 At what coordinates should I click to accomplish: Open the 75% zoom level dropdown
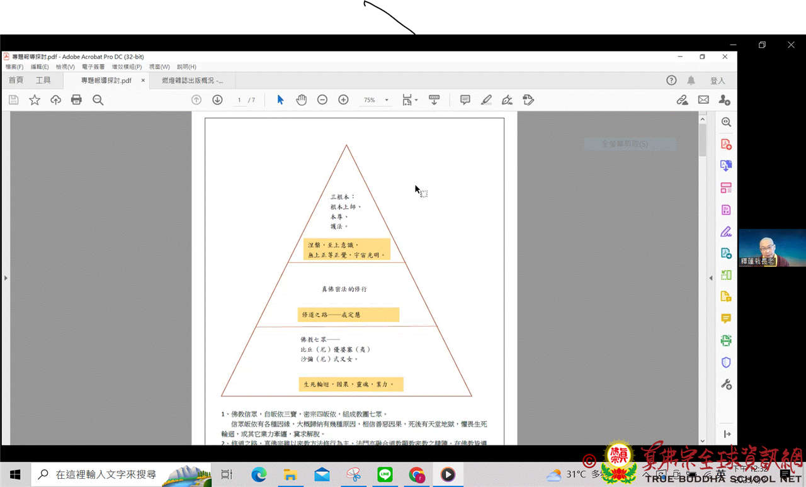click(387, 101)
